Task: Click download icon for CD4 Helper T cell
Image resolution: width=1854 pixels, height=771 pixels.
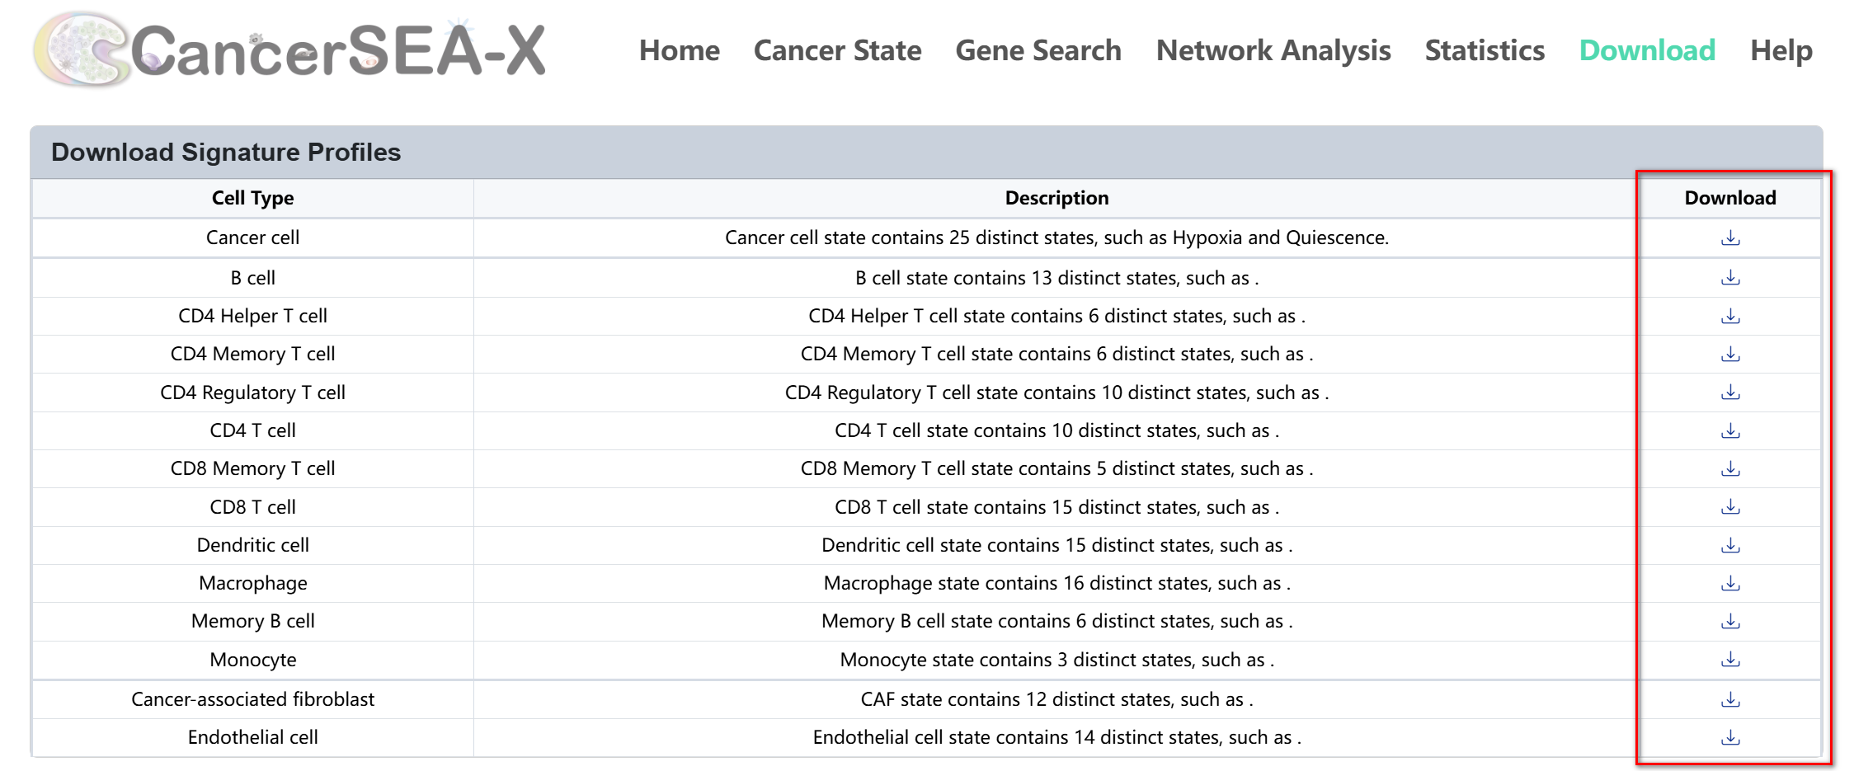Action: [1730, 316]
